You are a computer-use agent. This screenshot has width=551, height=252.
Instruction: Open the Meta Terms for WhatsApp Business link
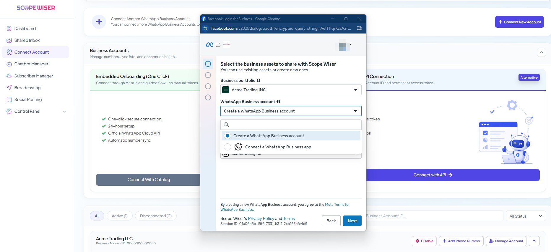pos(337,205)
